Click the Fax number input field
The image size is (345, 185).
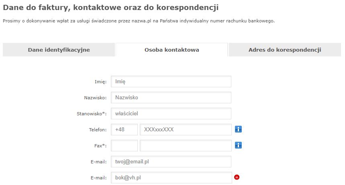(185, 145)
